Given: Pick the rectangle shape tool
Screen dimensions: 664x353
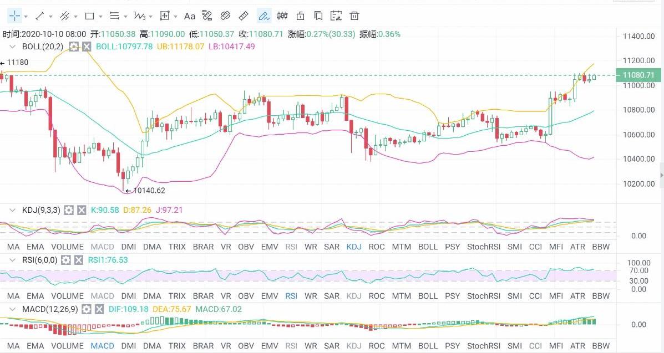Looking at the screenshot, I should (x=89, y=16).
